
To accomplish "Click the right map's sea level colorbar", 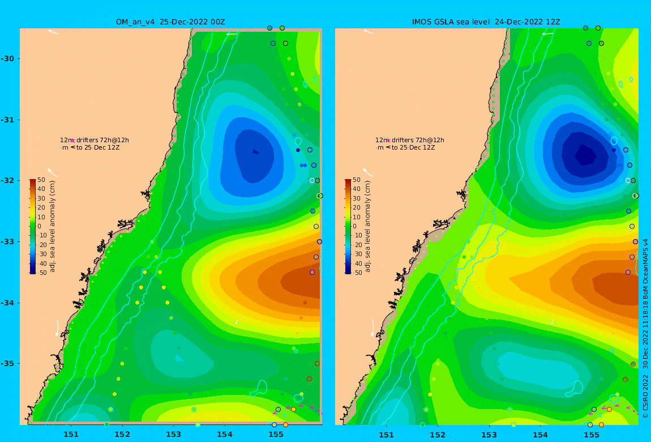I will pos(348,227).
